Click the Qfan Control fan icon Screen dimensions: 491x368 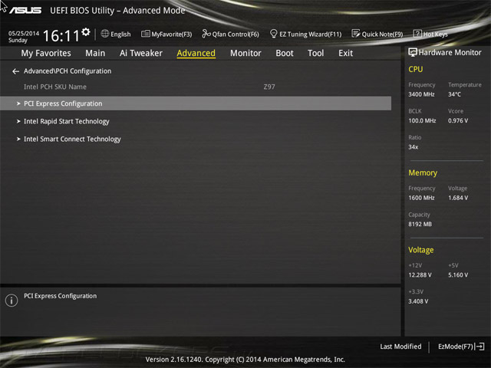[x=206, y=34]
